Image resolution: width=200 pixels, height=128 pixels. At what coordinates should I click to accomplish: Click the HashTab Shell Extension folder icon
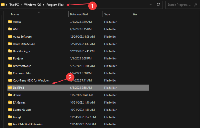pos(10,124)
